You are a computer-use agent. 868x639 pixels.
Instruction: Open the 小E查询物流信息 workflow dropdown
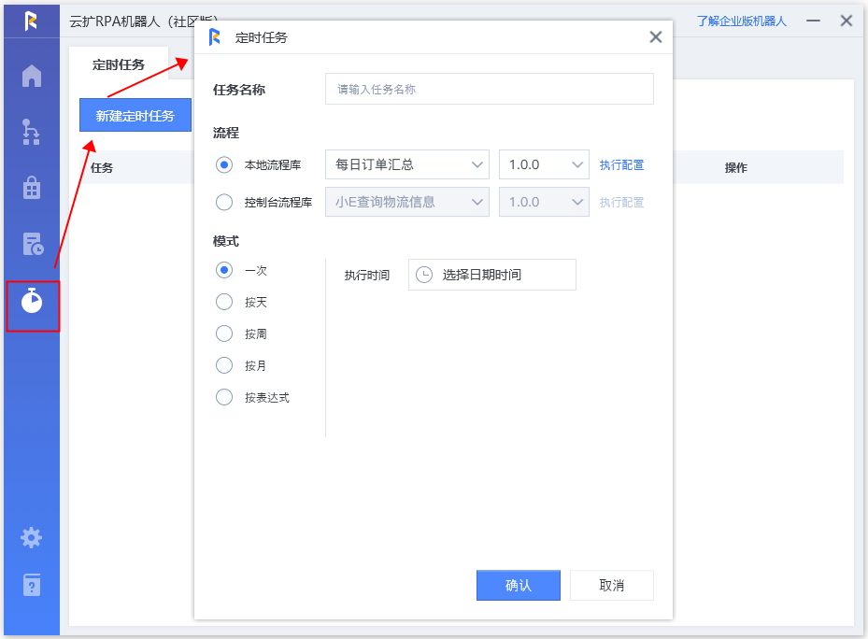(406, 202)
